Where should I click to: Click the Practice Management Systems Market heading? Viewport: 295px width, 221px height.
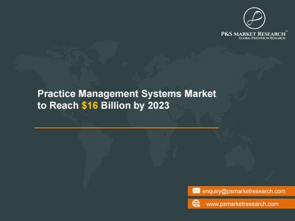[x=127, y=94]
